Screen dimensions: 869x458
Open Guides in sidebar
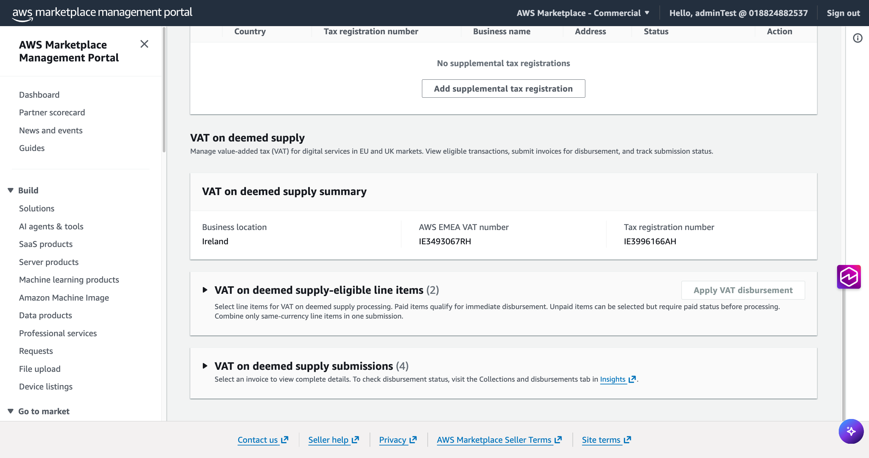point(32,148)
